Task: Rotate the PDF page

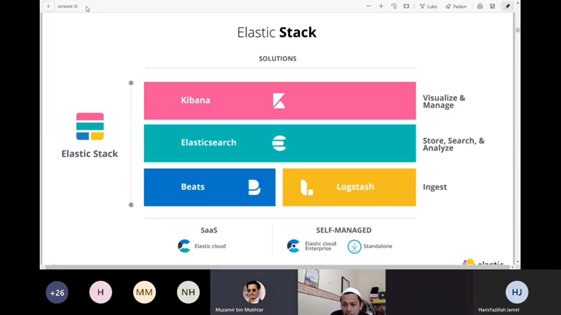Action: click(x=394, y=6)
